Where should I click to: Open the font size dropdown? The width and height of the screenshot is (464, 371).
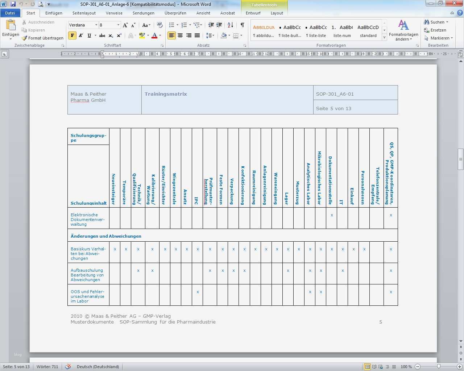tap(118, 25)
